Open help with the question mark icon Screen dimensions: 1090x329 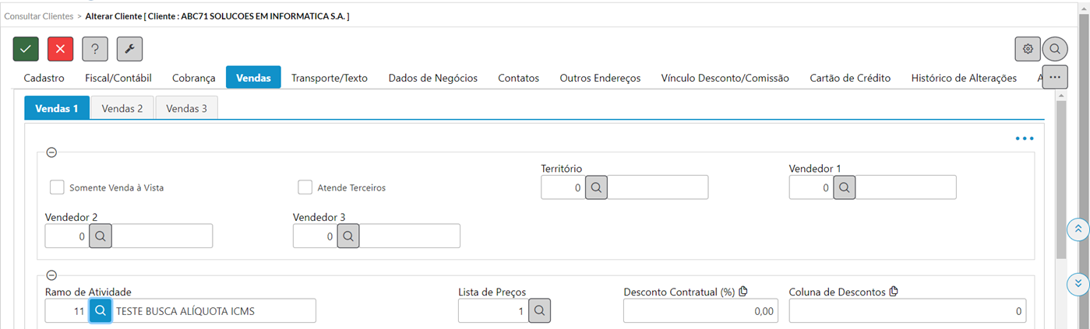95,49
